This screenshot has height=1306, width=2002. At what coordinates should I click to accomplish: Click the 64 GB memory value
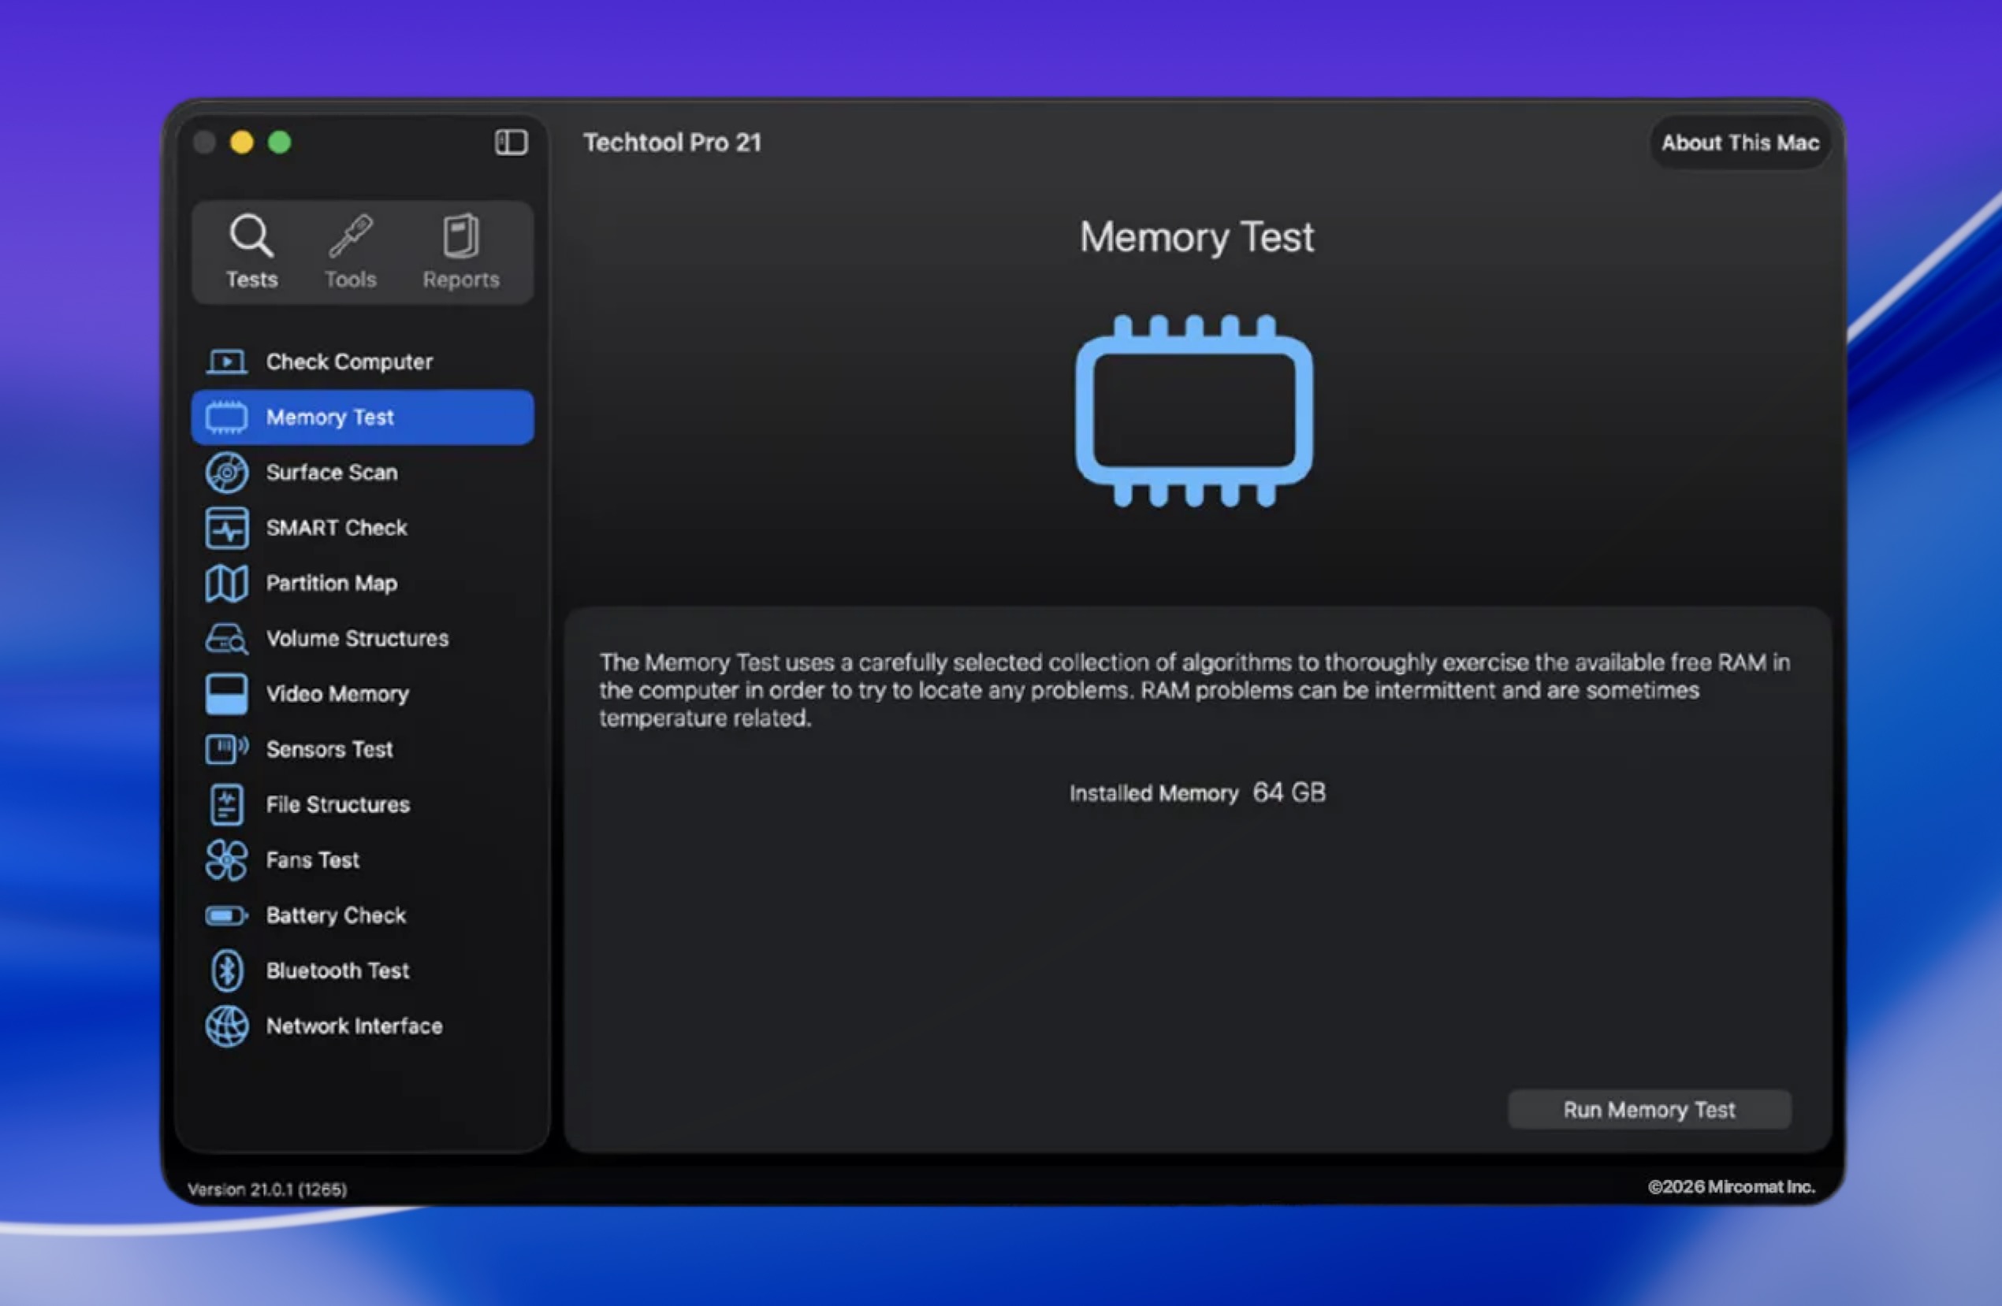point(1289,792)
